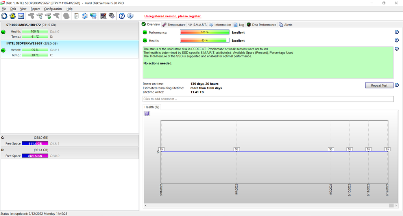Click the yellow warning triangle toolbar icon
The image size is (403, 216).
[x=13, y=16]
